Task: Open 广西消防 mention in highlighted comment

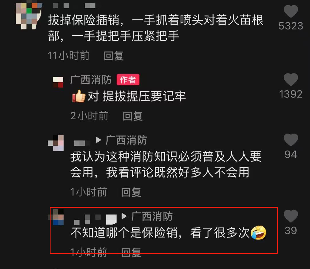Action: click(152, 216)
